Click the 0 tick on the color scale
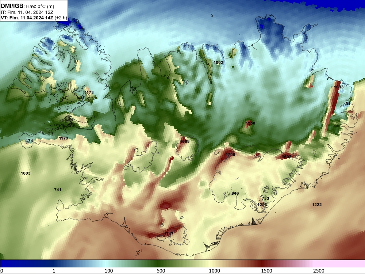Screen dimensions: 365x274 (x=2, y=271)
